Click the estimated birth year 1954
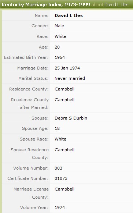133x213 pixels. coord(60,57)
